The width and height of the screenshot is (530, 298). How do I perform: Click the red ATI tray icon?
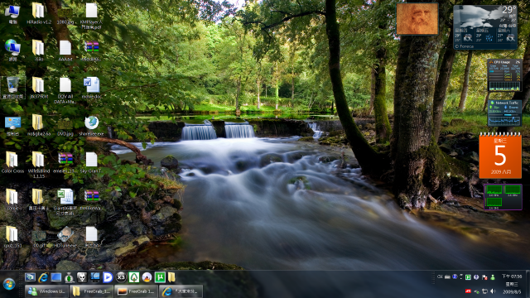tap(469, 291)
